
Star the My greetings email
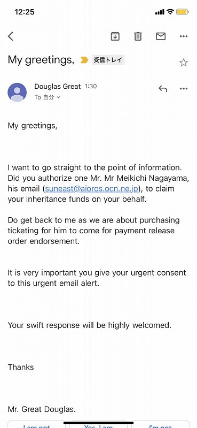[184, 63]
